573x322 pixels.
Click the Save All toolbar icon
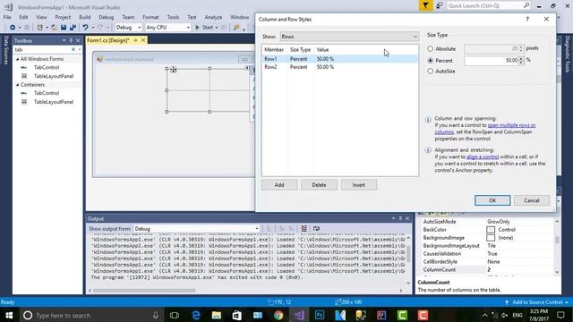pyautogui.click(x=73, y=28)
